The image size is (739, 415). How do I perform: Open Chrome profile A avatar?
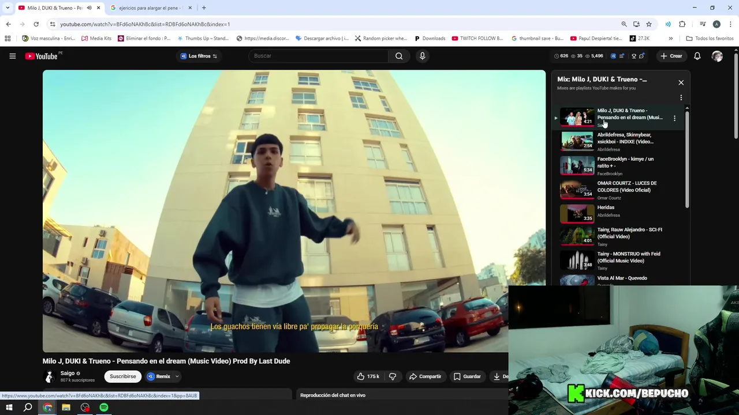[x=716, y=24]
